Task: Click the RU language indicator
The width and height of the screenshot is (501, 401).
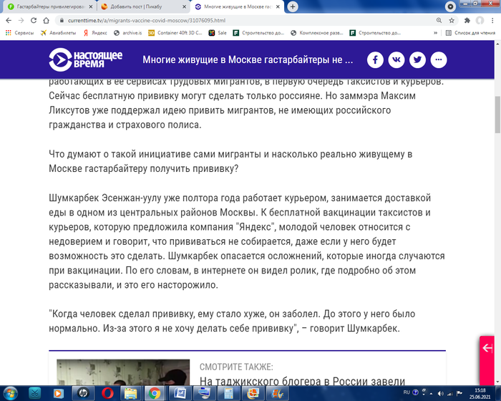Action: pos(407,392)
